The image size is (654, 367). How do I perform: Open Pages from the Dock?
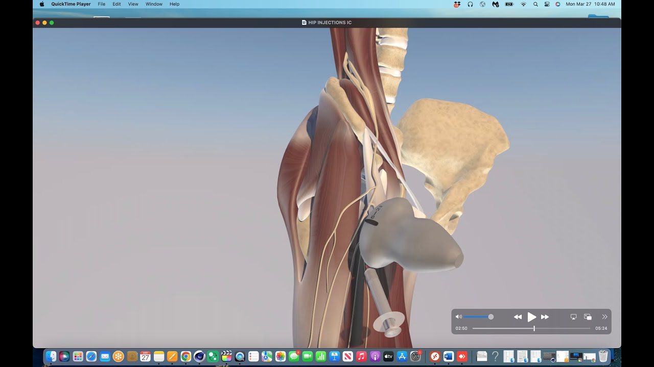173,356
